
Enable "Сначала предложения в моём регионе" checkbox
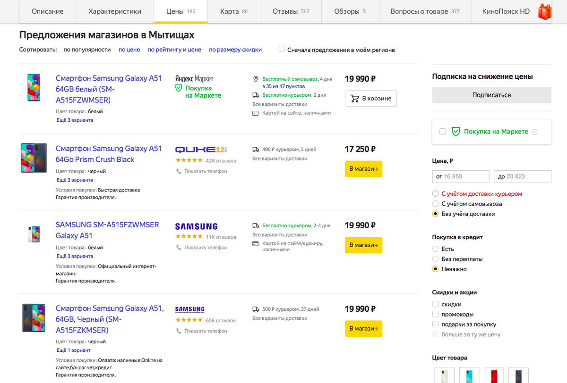[x=281, y=49]
